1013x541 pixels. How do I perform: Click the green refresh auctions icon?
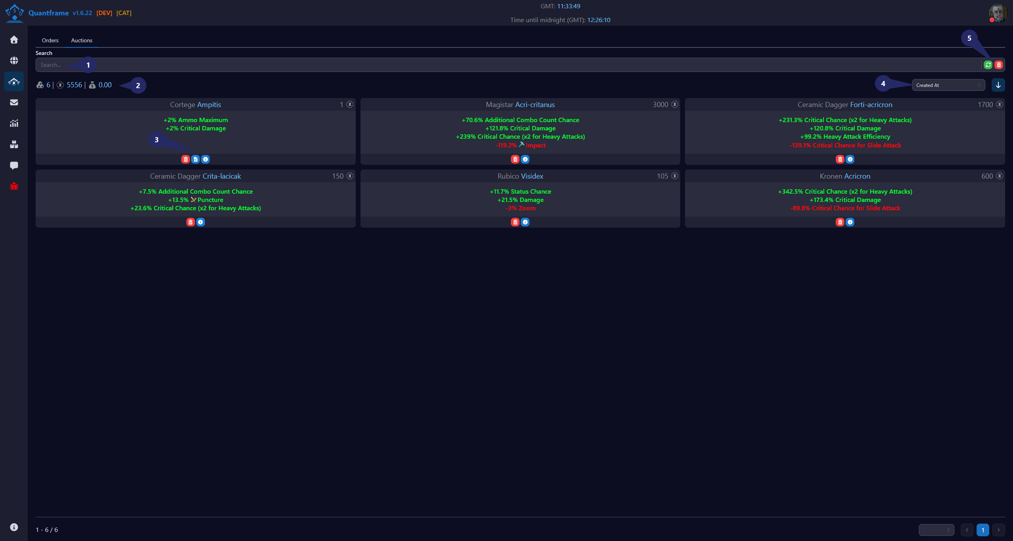click(988, 65)
